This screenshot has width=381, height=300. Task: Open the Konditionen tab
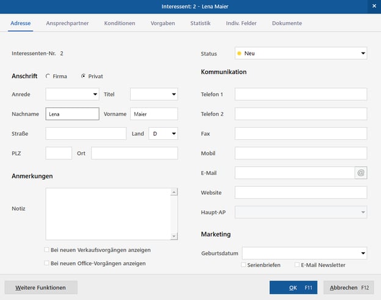tap(120, 23)
